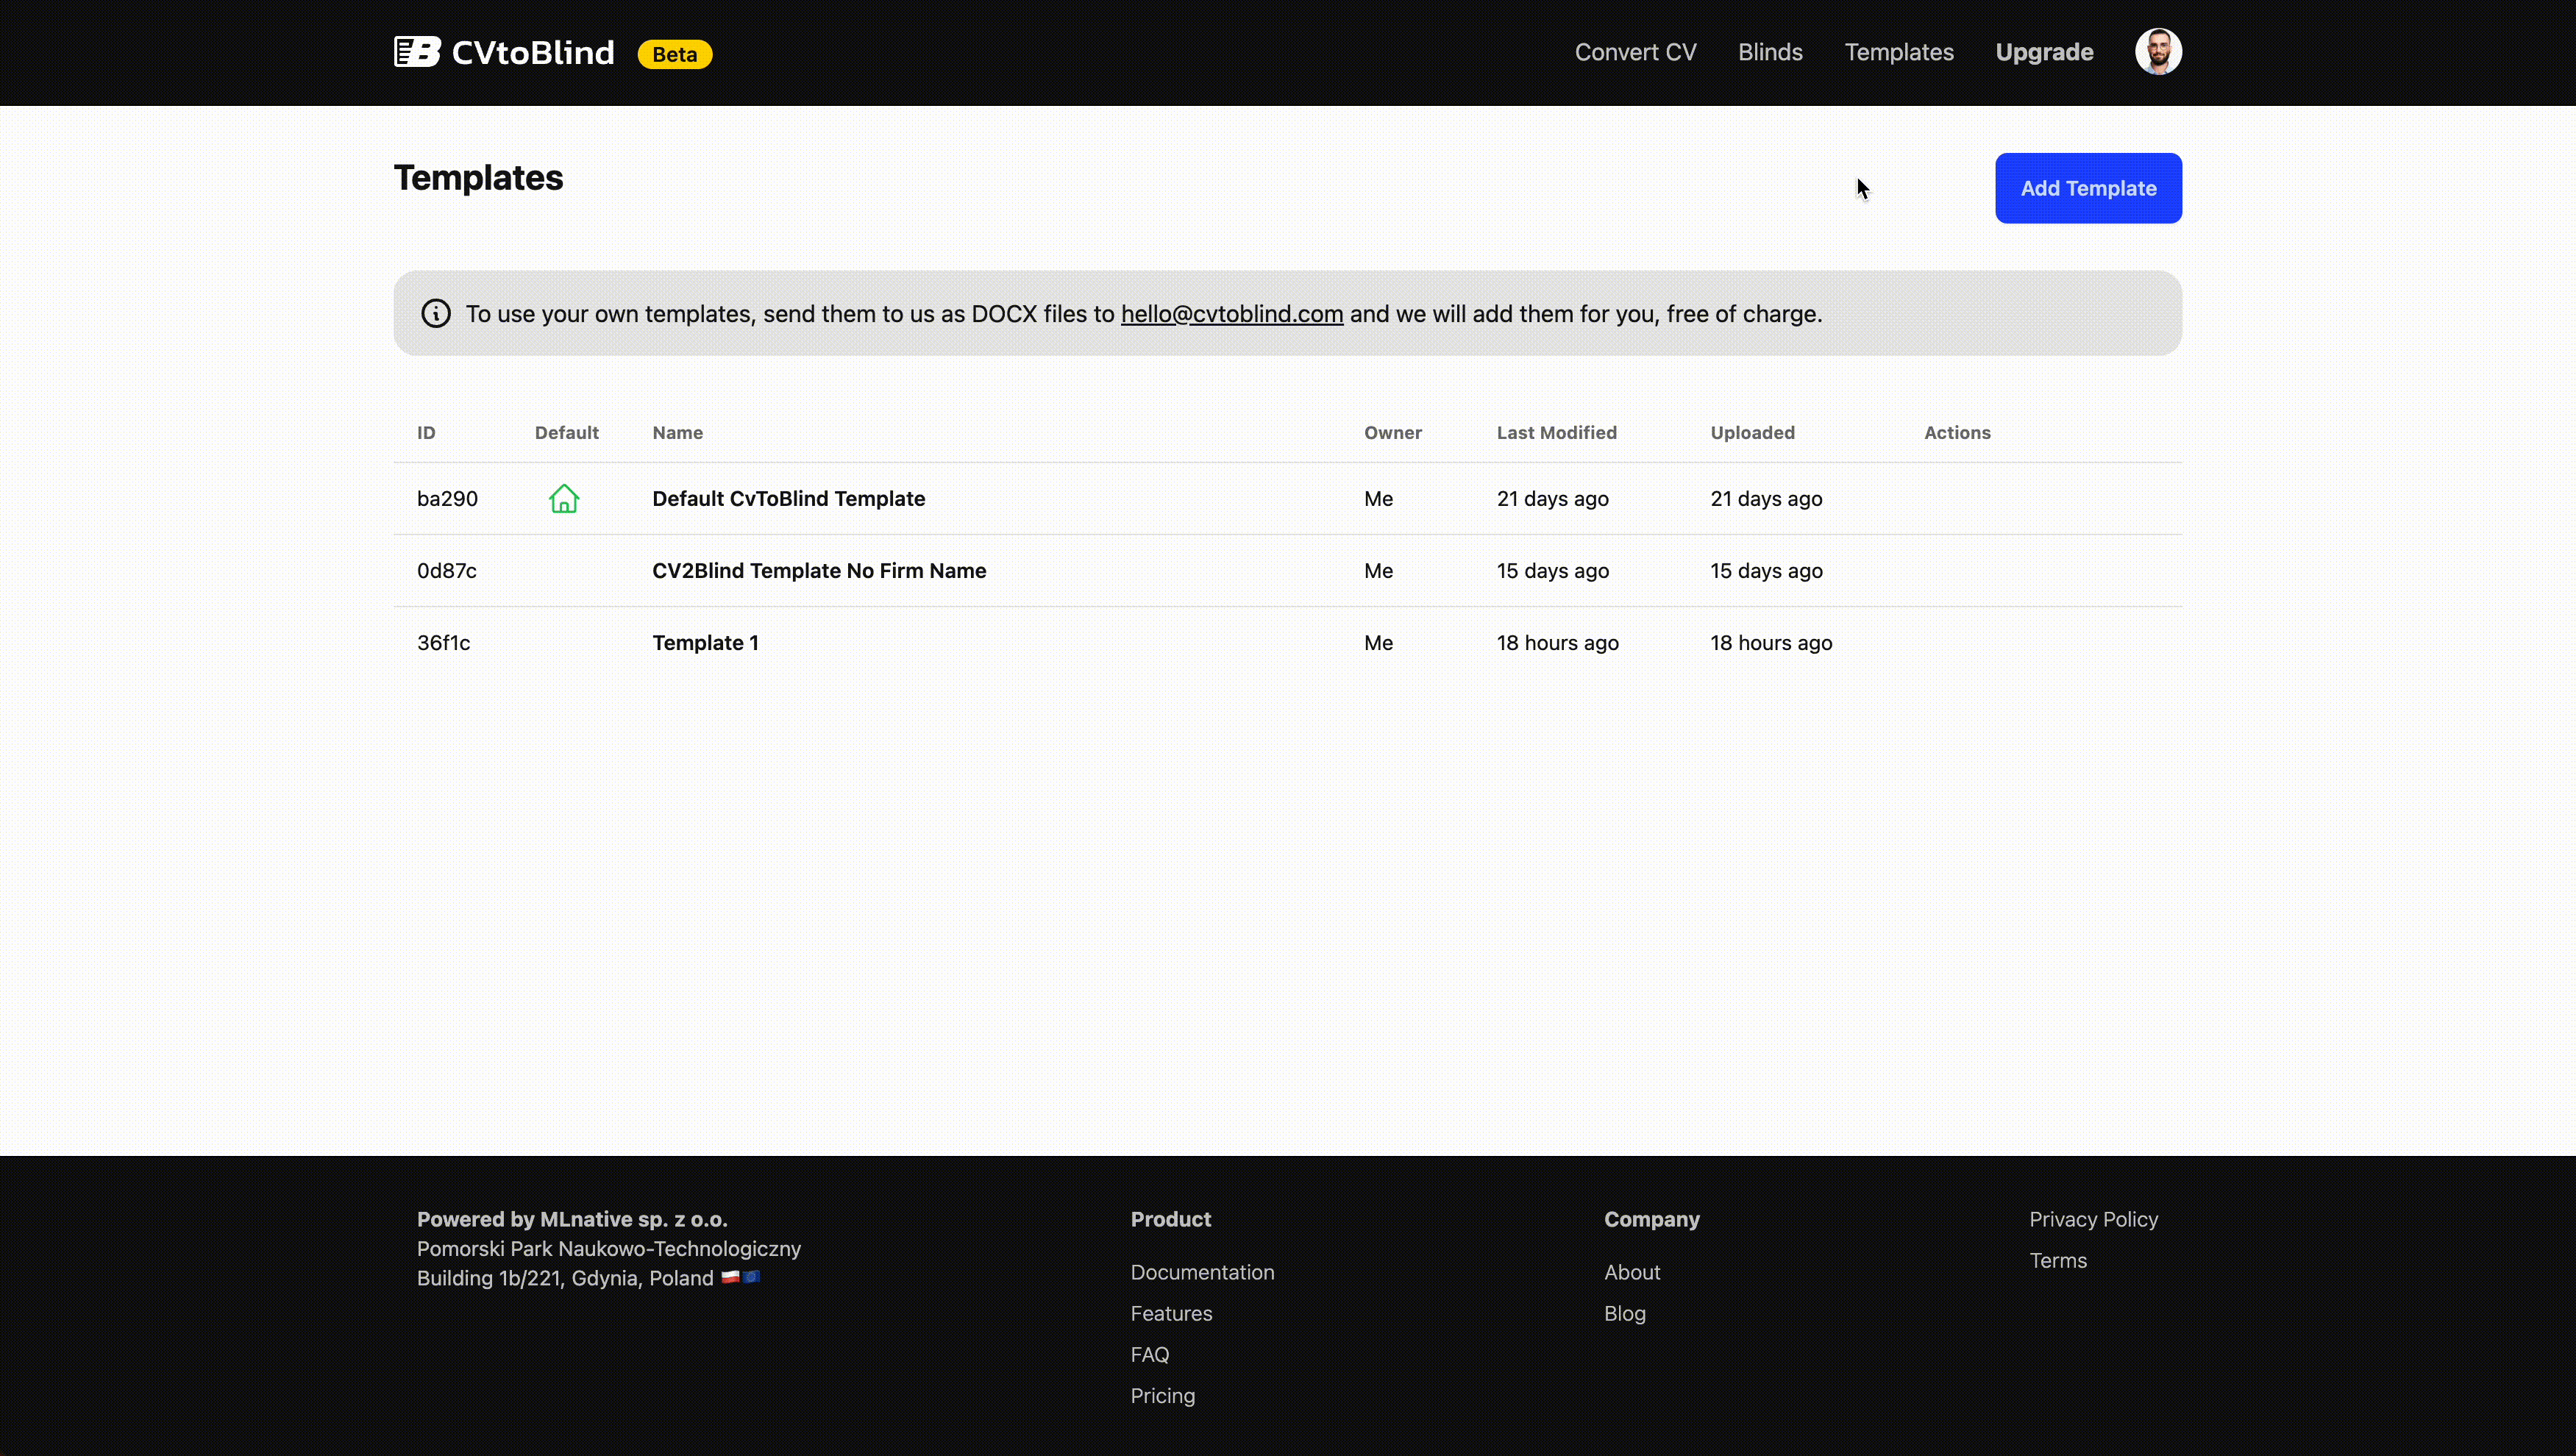Click the Product footer heading
The height and width of the screenshot is (1456, 2576).
(1171, 1219)
